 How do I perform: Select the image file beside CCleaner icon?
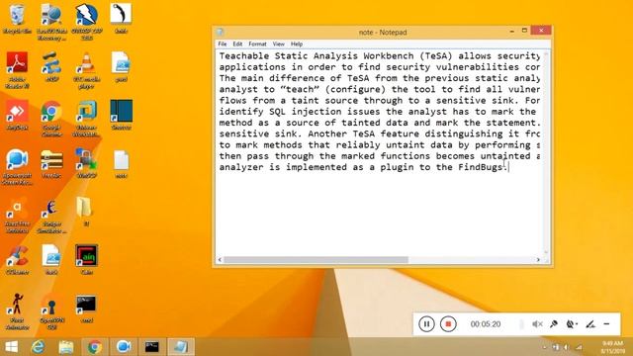pyautogui.click(x=51, y=259)
